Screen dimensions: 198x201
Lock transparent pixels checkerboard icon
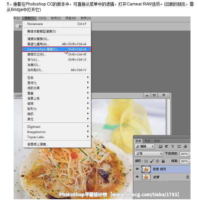[146, 161]
